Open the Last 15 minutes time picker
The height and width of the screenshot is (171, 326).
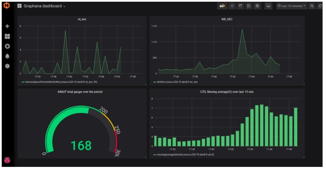coord(292,6)
